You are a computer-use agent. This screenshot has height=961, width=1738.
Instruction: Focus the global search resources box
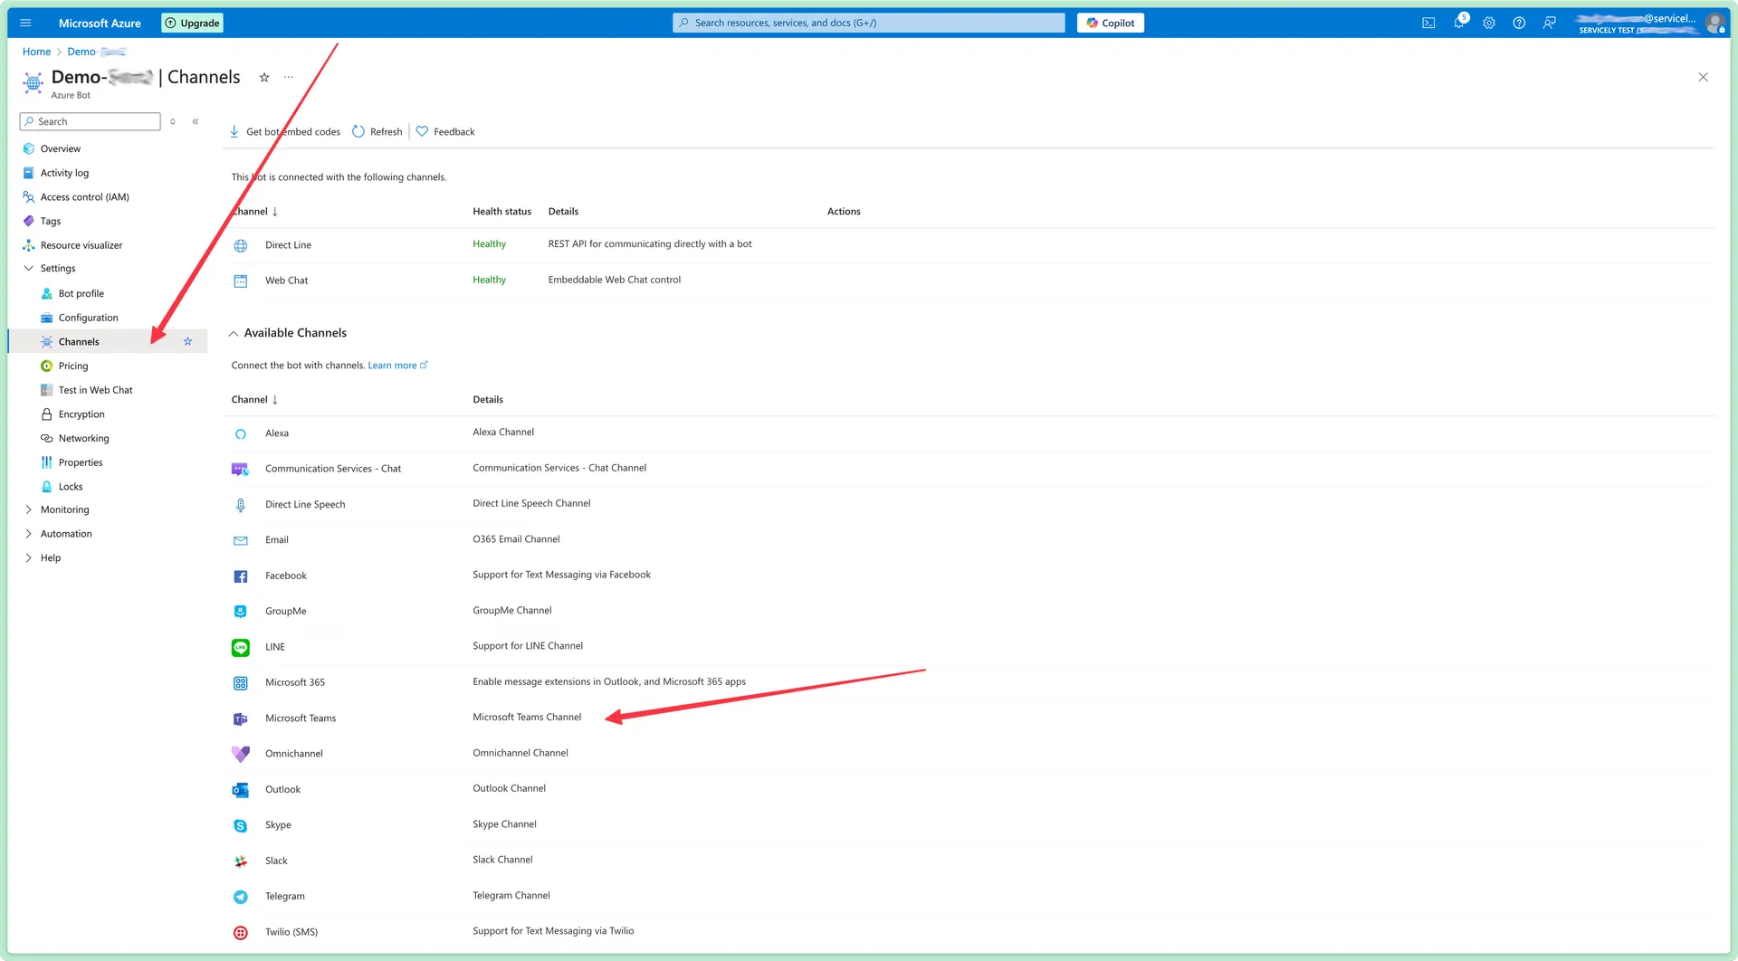(x=869, y=23)
